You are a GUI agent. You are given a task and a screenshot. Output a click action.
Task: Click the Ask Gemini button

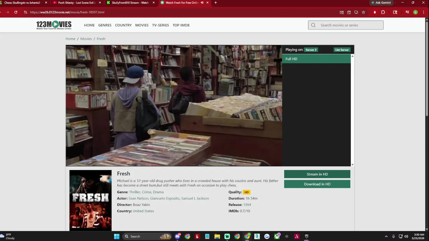[381, 3]
